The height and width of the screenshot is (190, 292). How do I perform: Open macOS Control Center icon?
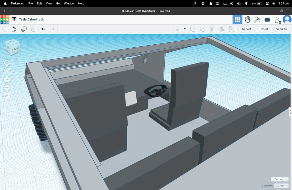[267, 4]
